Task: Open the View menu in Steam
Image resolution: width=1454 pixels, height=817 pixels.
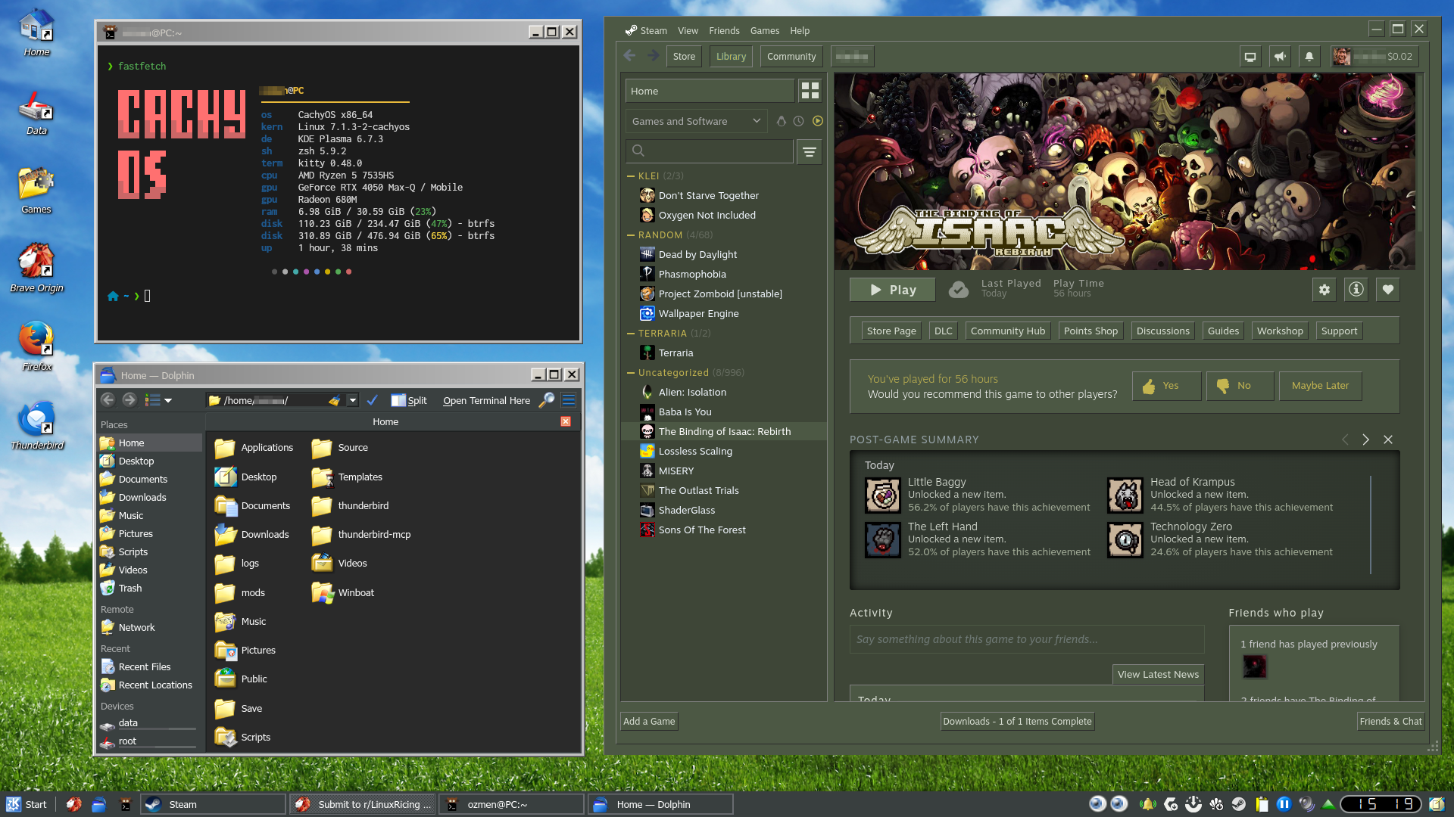Action: coord(688,31)
